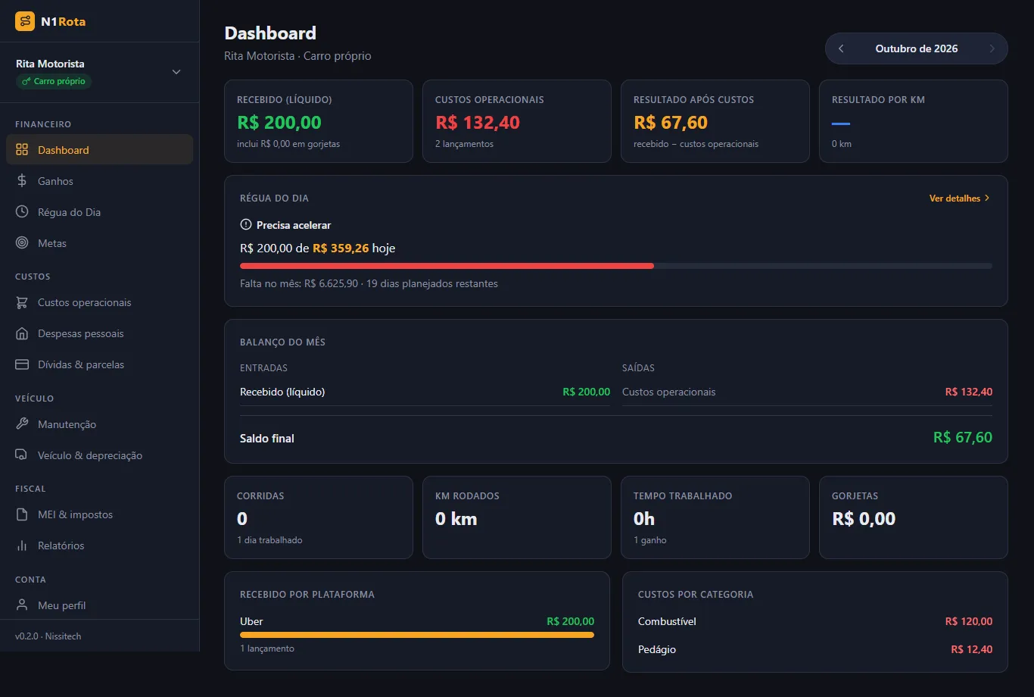Image resolution: width=1034 pixels, height=697 pixels.
Task: Open the Régua do Dia menu item
Action: click(100, 212)
